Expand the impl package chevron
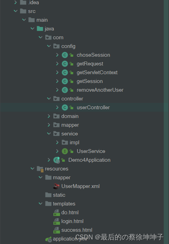The image size is (169, 244). coord(57,142)
